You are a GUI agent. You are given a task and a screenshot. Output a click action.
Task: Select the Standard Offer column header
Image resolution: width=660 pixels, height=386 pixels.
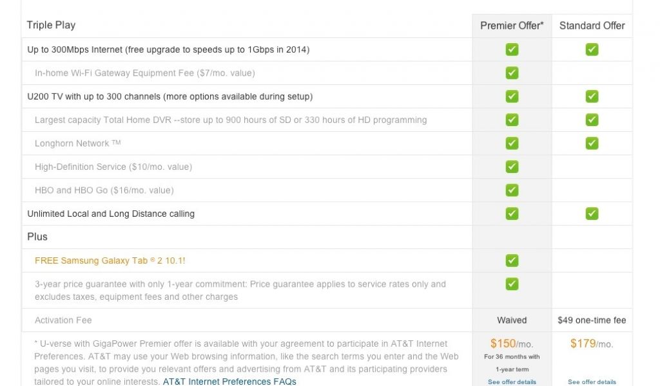pos(592,26)
